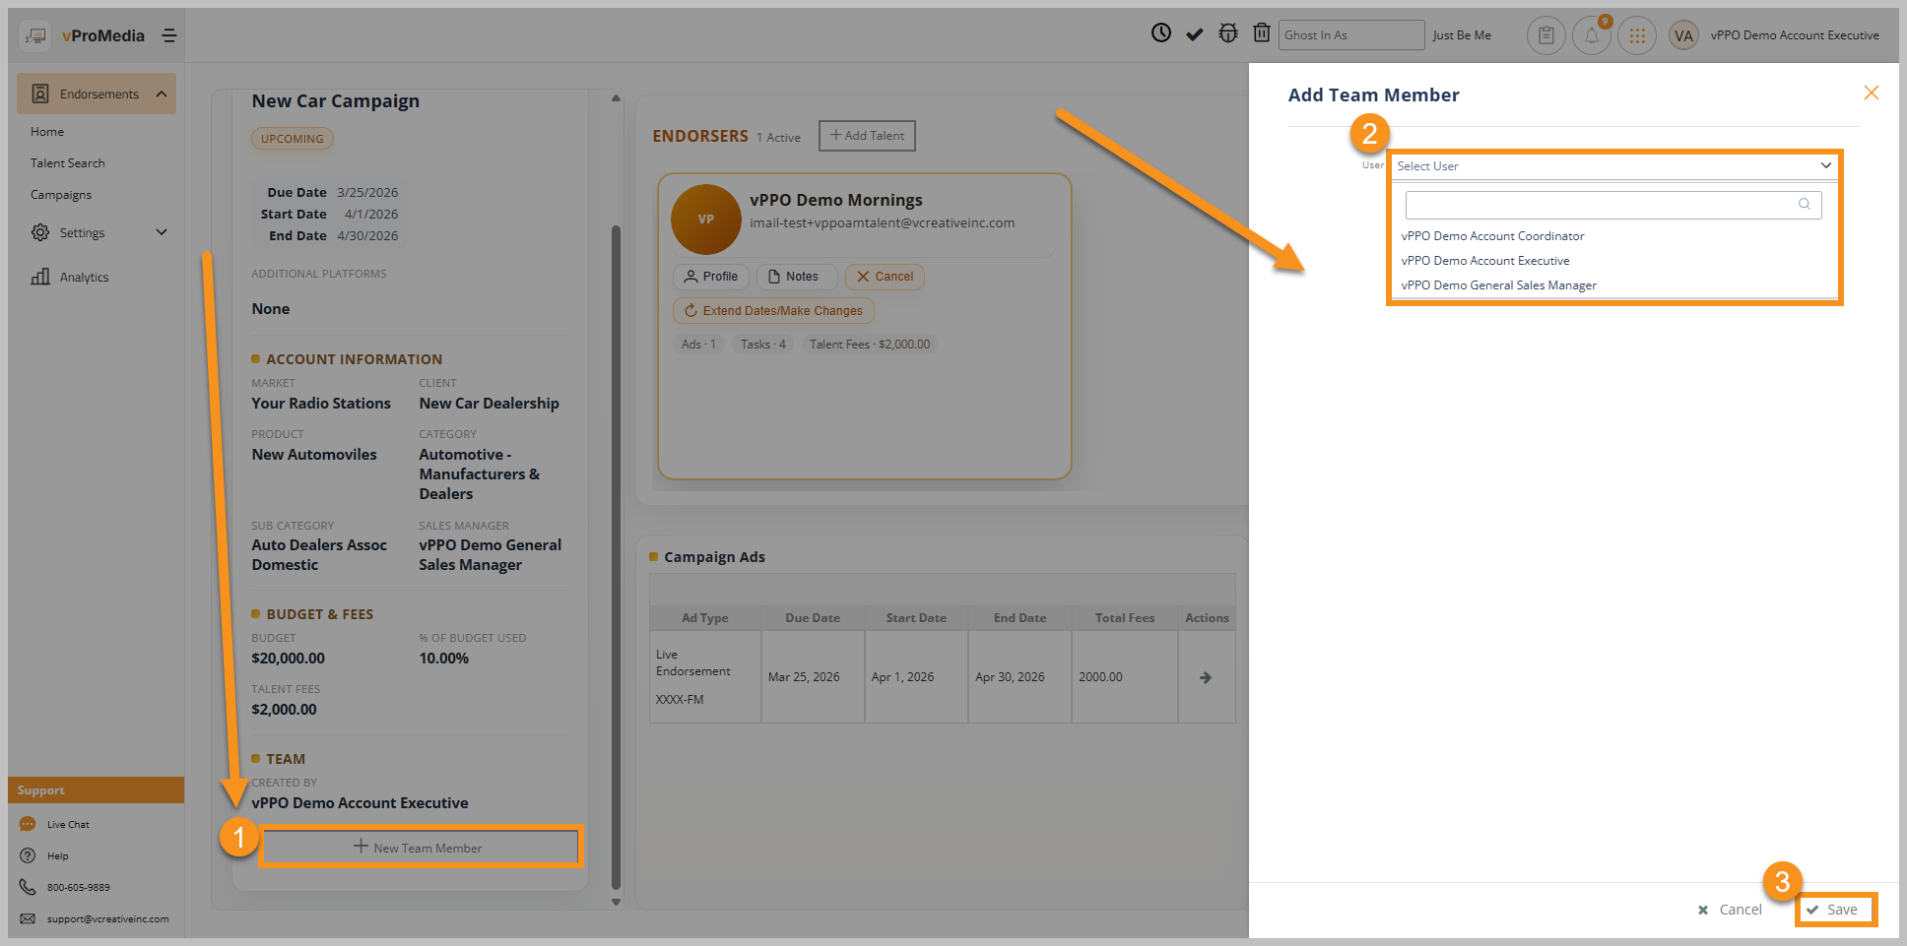Click Extend Dates/Make Changes button
Screen dimensions: 1907x946
(773, 311)
